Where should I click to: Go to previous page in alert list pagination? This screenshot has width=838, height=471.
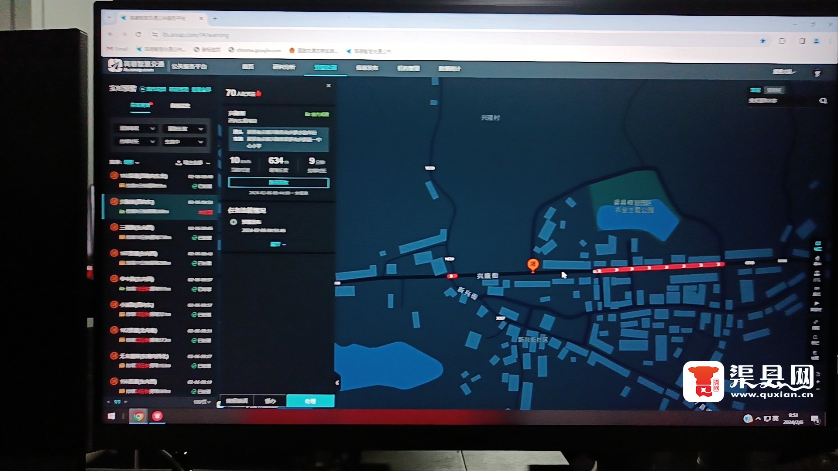pyautogui.click(x=109, y=402)
